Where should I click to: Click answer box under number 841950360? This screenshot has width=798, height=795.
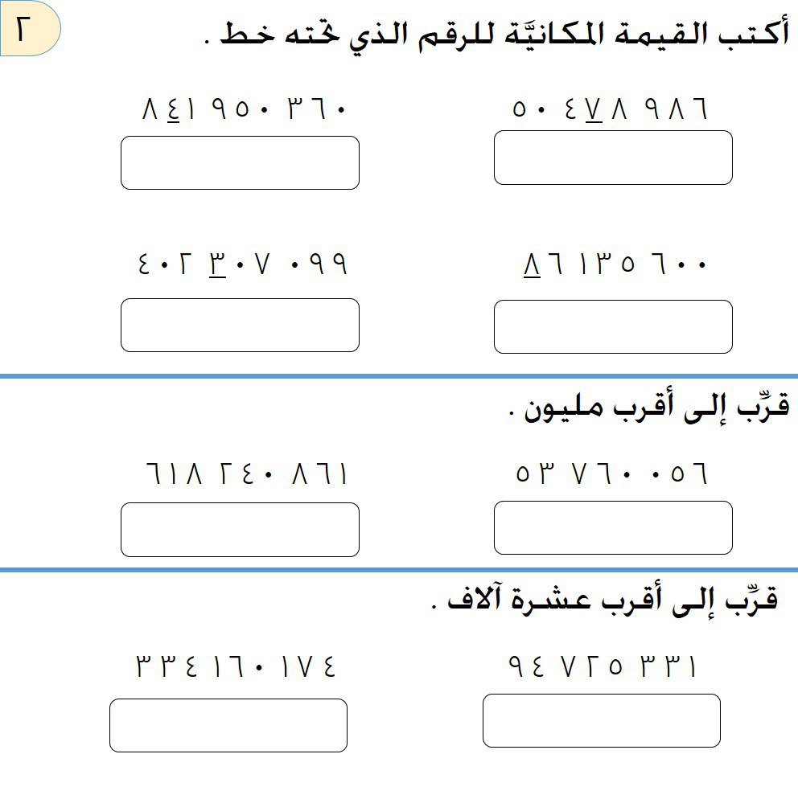click(240, 162)
